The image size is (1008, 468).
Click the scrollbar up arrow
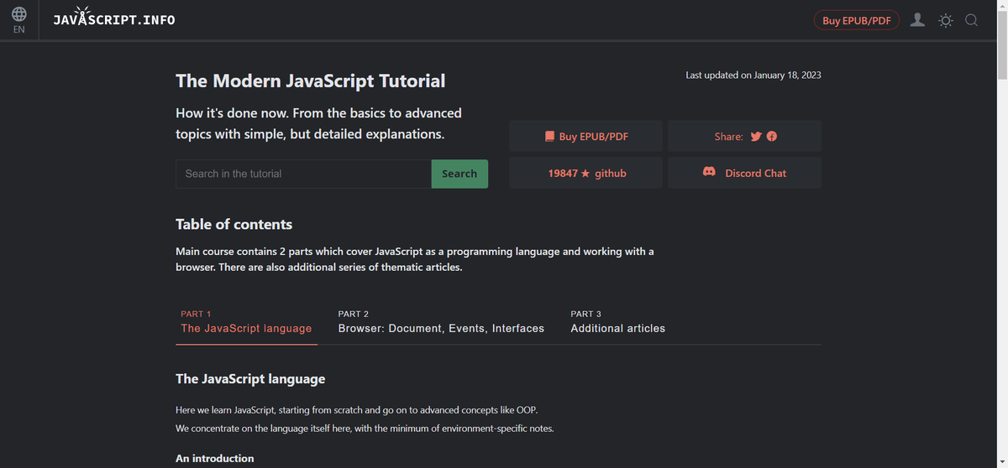tap(1001, 6)
